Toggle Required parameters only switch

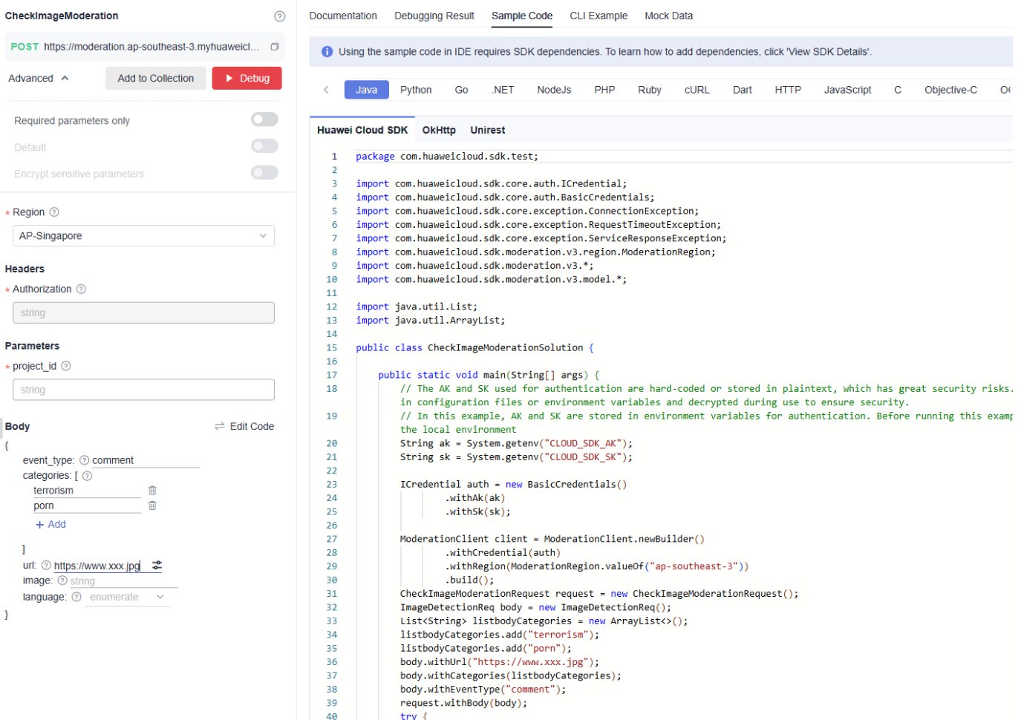264,120
